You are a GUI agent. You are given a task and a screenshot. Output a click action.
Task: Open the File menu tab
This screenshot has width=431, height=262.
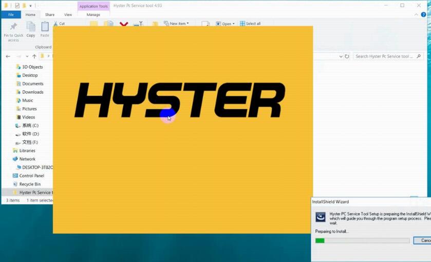11,14
